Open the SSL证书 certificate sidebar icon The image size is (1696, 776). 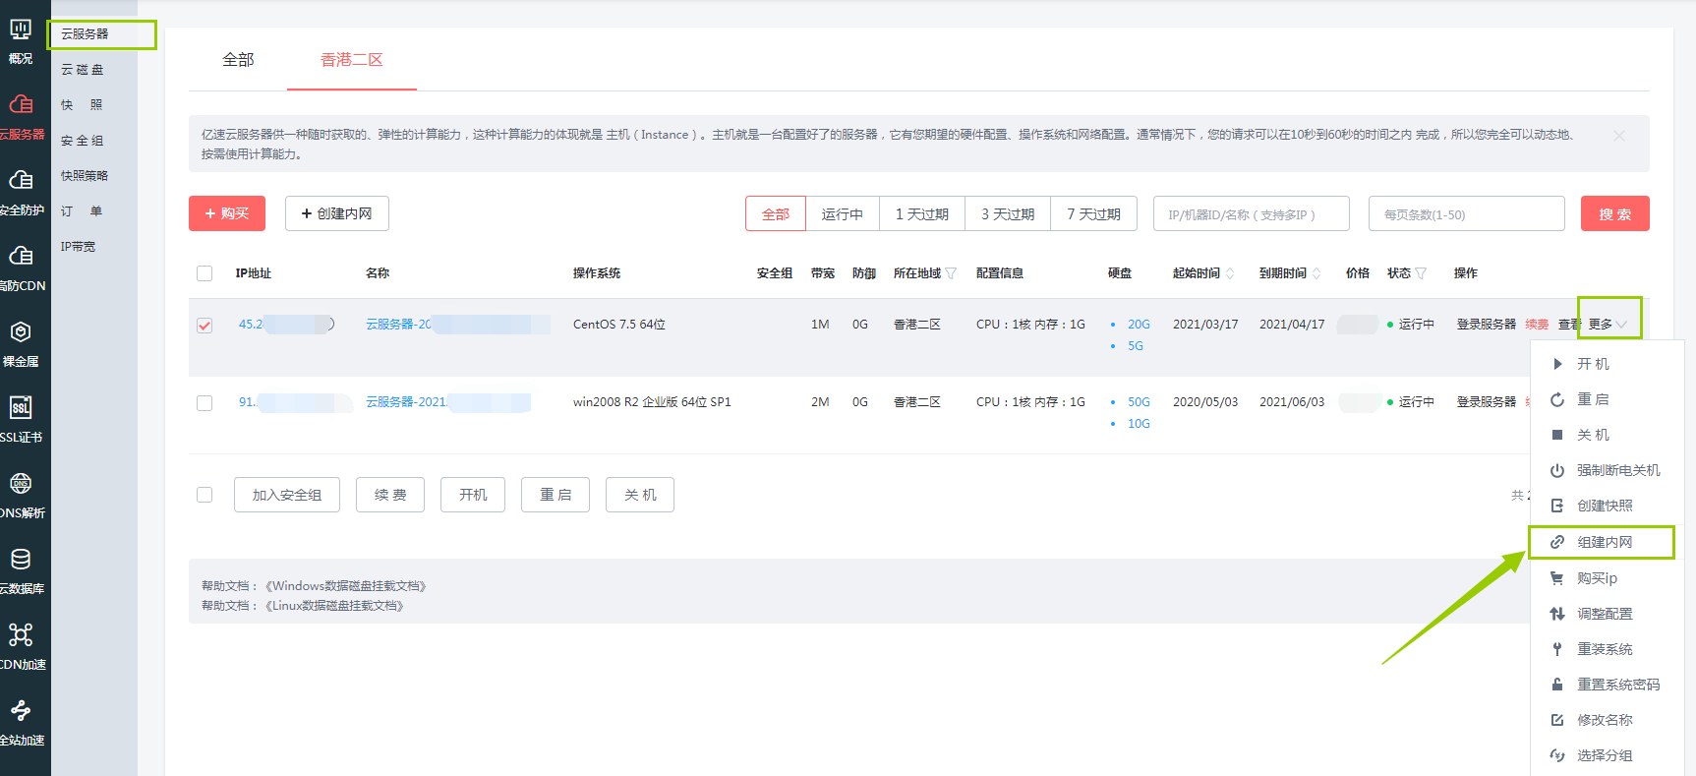(21, 407)
